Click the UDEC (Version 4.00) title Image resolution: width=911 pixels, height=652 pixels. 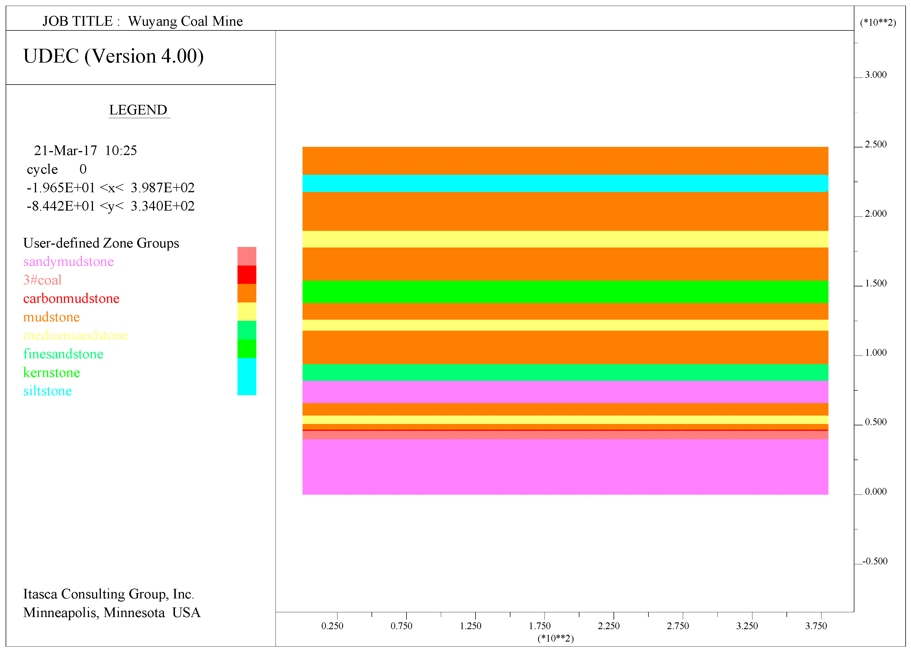pos(114,56)
